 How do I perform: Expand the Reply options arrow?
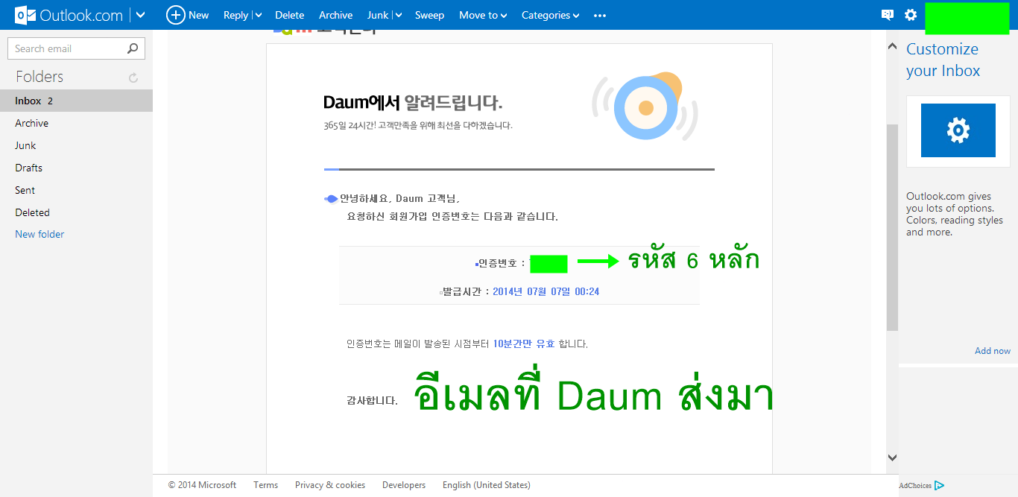click(x=258, y=15)
